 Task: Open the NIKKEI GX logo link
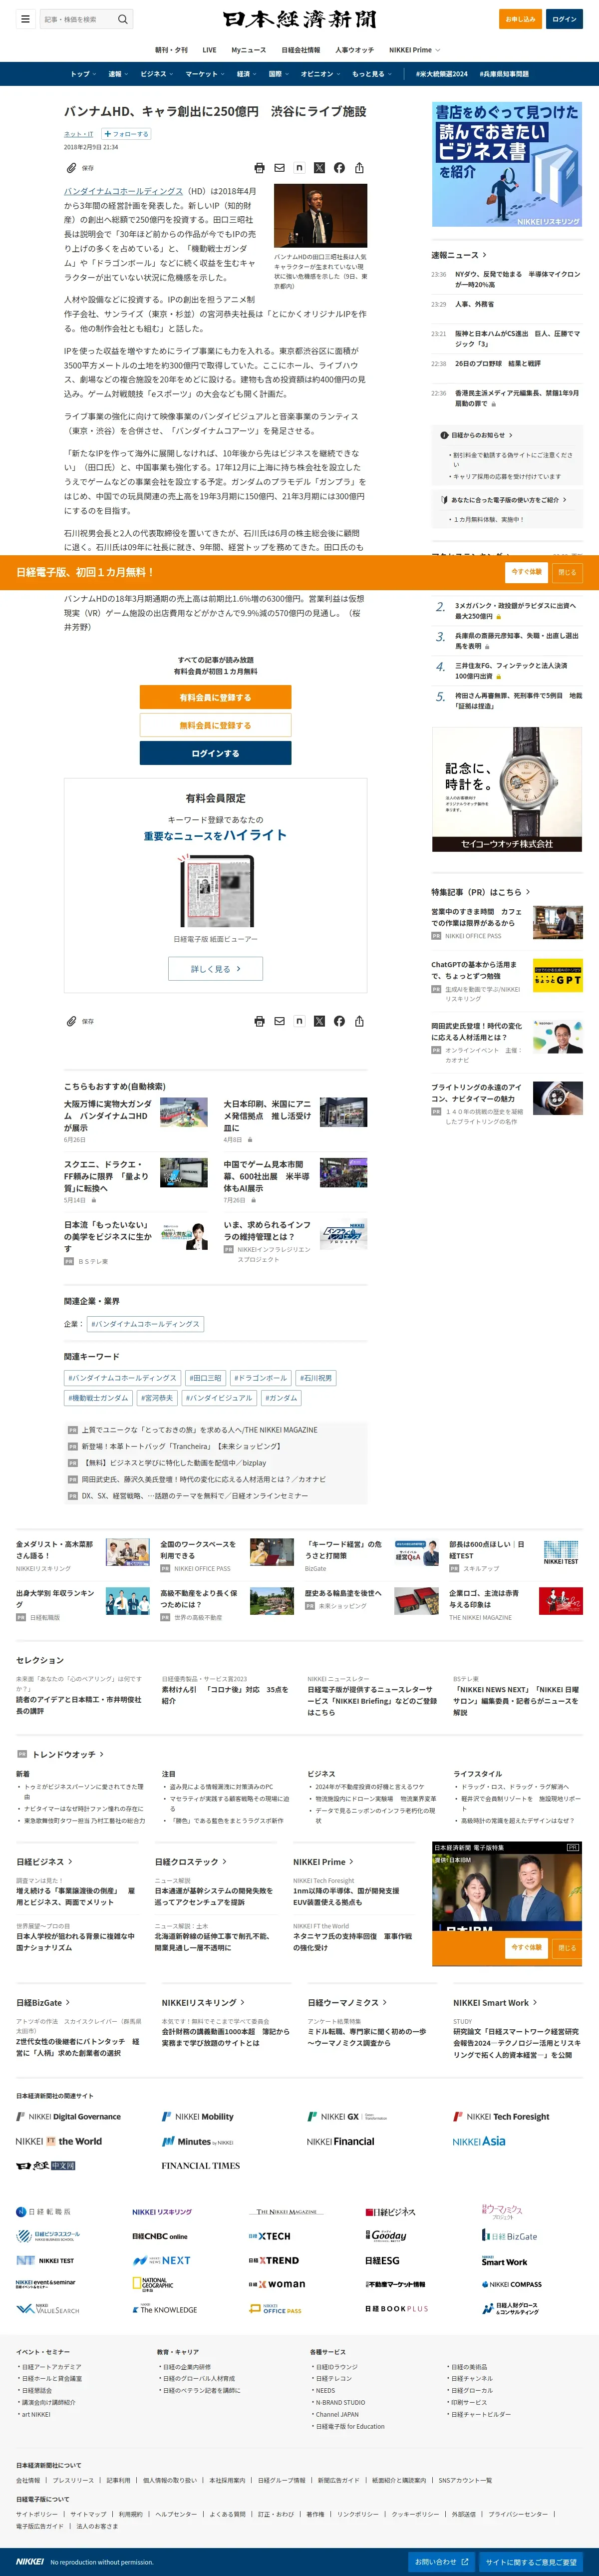point(346,2117)
